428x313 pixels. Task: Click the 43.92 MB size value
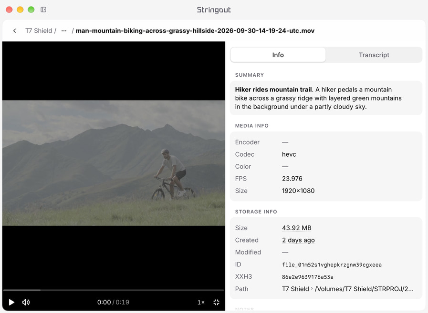296,228
